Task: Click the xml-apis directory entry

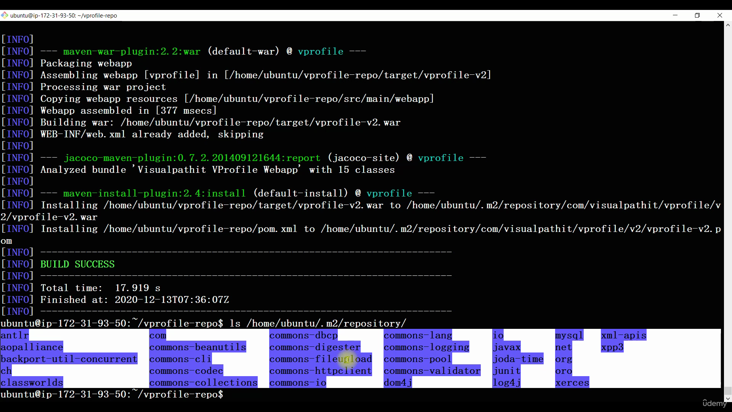Action: pyautogui.click(x=624, y=335)
